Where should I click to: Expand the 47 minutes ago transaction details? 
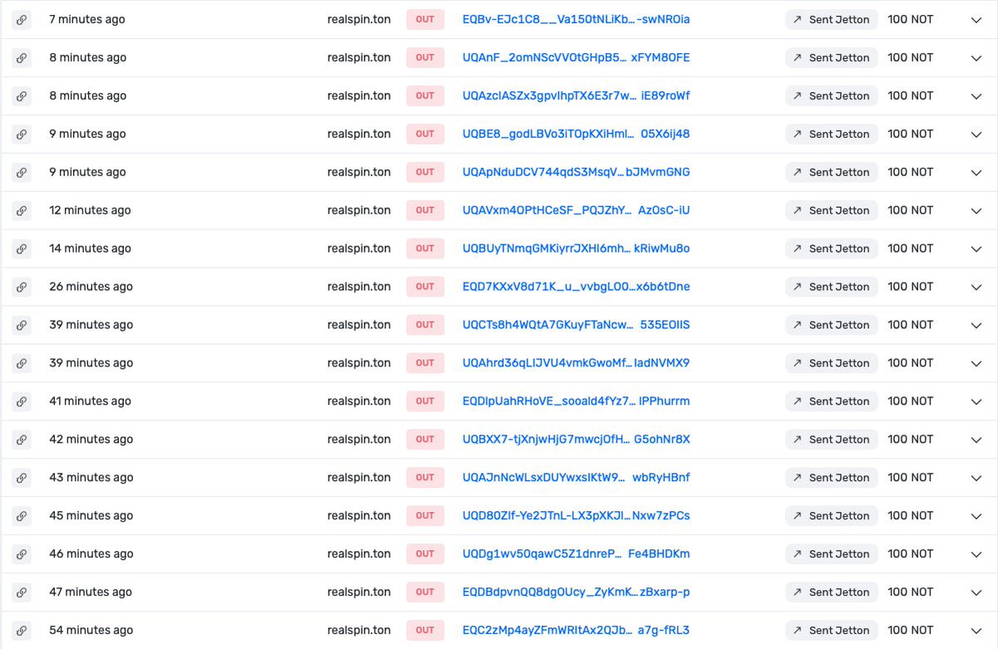tap(976, 592)
